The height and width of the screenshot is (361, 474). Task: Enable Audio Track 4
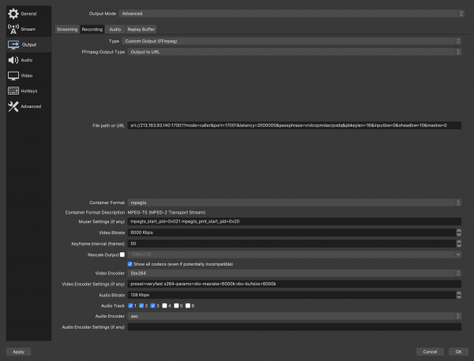164,306
